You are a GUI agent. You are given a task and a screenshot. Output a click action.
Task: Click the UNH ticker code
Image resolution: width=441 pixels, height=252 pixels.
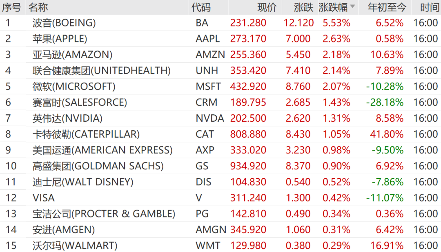pyautogui.click(x=207, y=70)
